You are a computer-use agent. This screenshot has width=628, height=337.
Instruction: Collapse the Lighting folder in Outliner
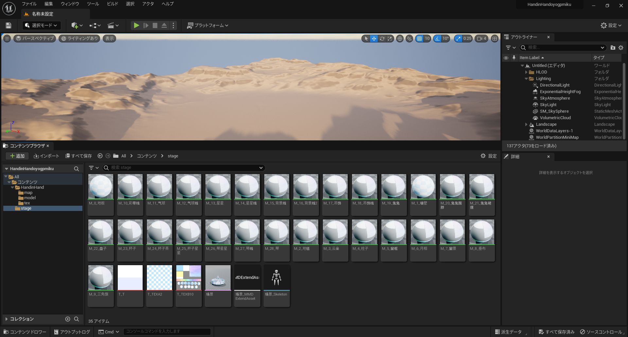(x=526, y=79)
